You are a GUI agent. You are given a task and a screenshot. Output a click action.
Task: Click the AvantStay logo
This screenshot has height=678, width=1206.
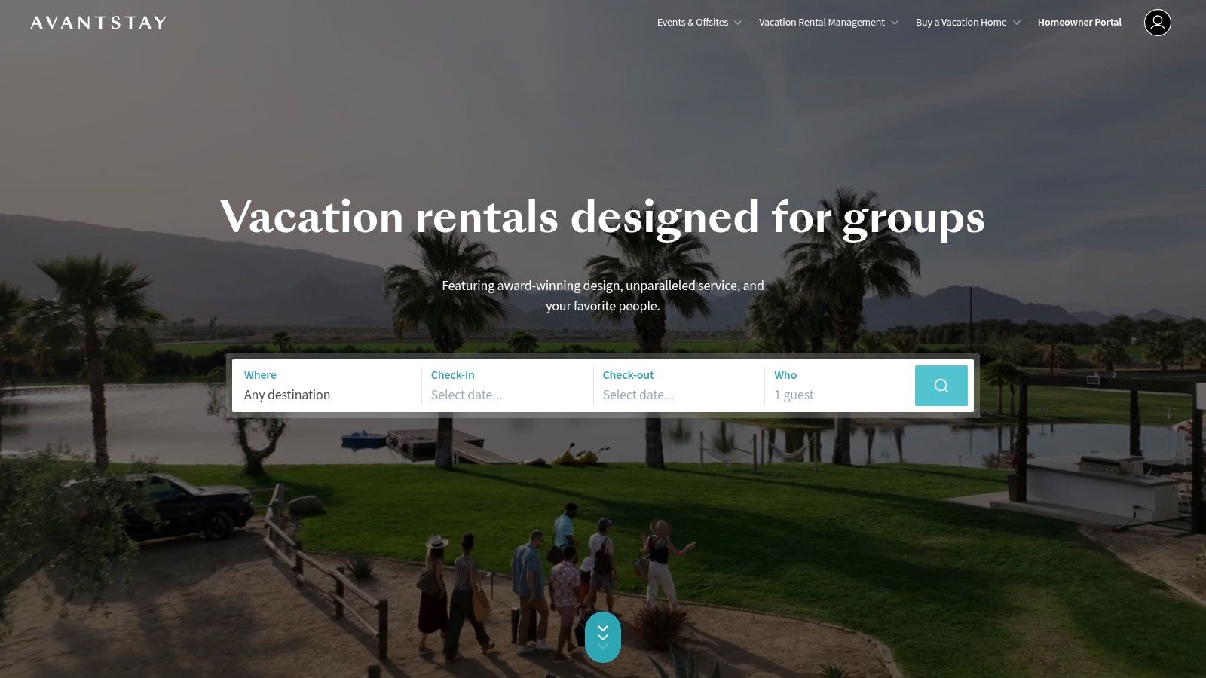(98, 23)
